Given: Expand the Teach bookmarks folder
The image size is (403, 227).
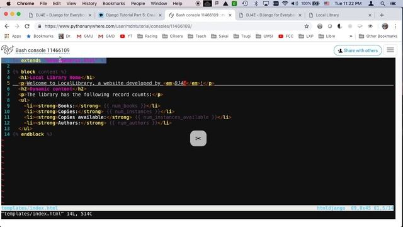Looking at the screenshot, I should [x=197, y=37].
